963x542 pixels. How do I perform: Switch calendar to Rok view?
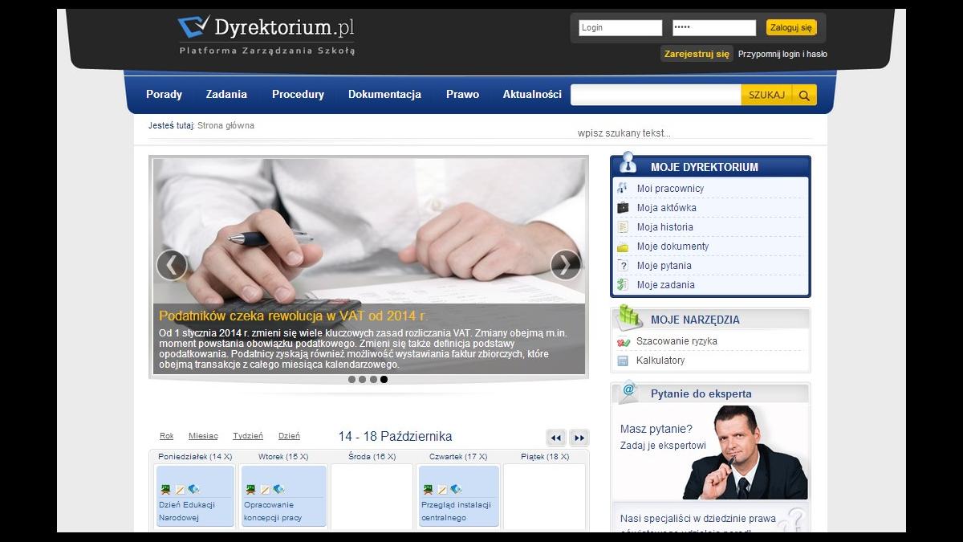(x=167, y=436)
